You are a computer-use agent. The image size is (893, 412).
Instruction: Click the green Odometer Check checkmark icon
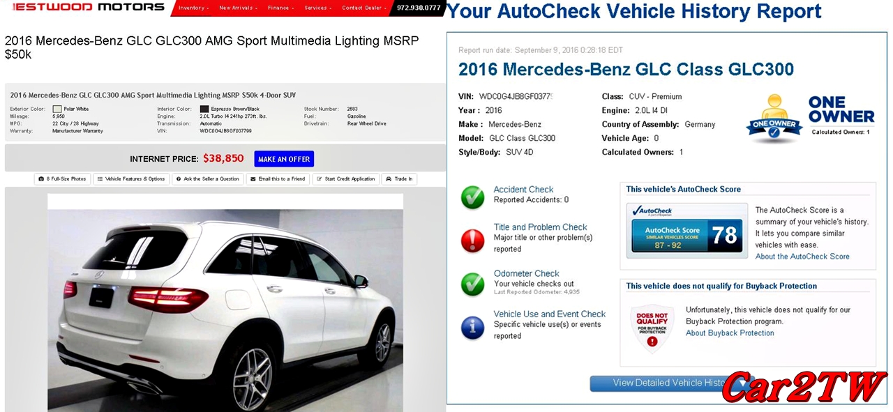pyautogui.click(x=473, y=284)
